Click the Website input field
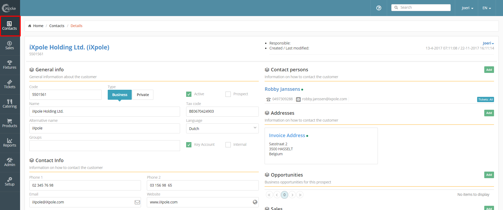 point(203,202)
